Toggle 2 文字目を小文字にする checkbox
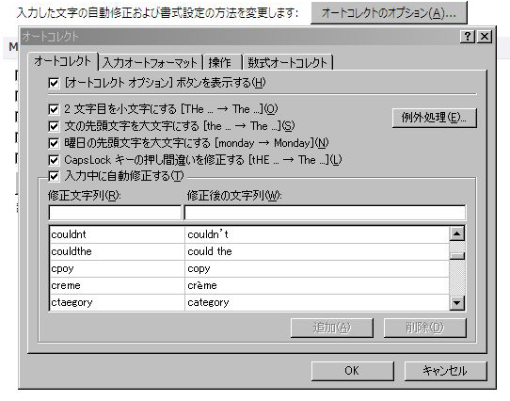The image size is (510, 401). (x=54, y=109)
